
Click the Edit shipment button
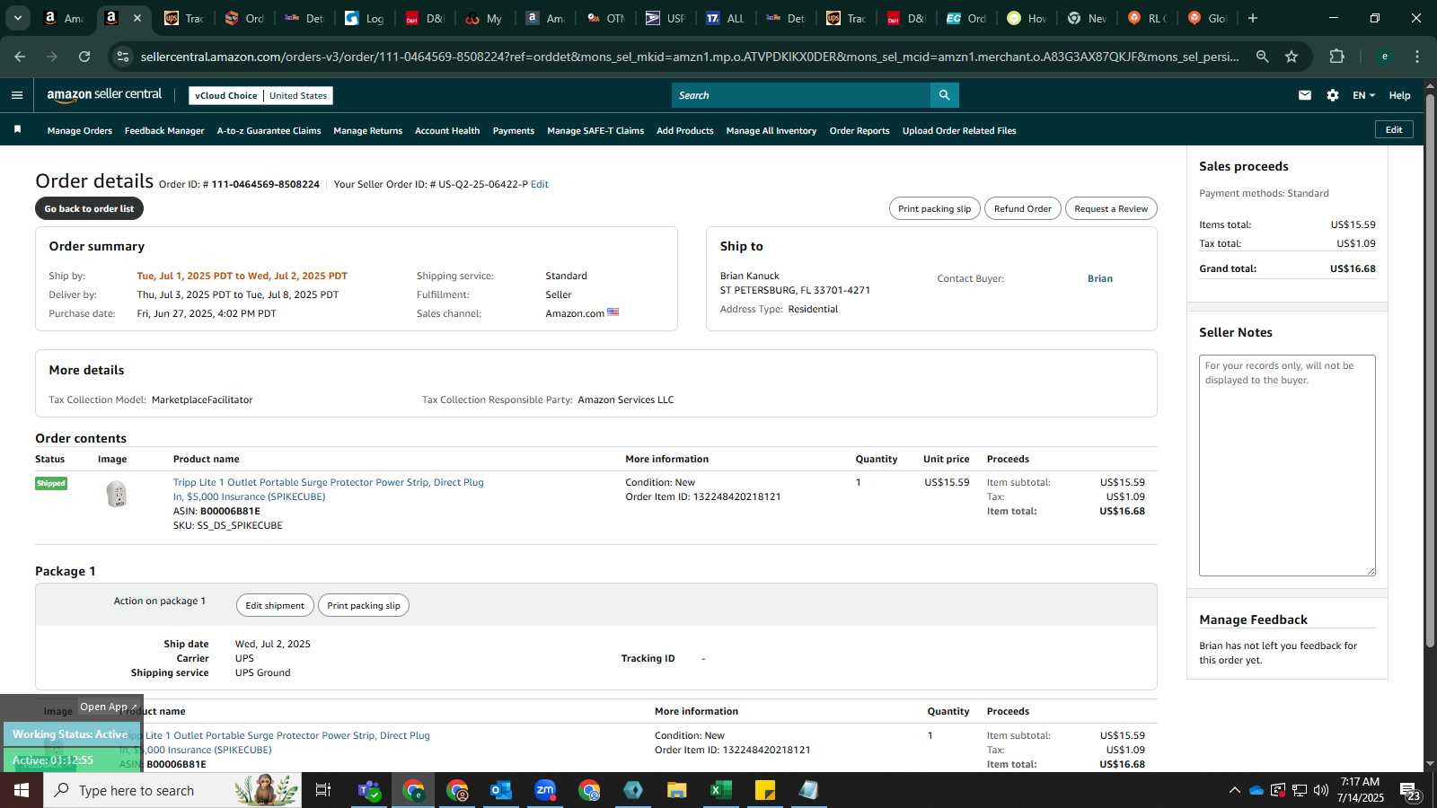point(275,605)
